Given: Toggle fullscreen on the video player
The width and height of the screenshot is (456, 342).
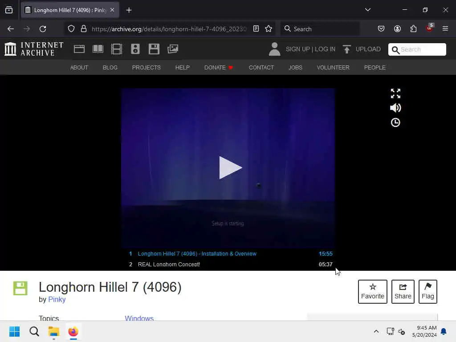Looking at the screenshot, I should tap(395, 94).
